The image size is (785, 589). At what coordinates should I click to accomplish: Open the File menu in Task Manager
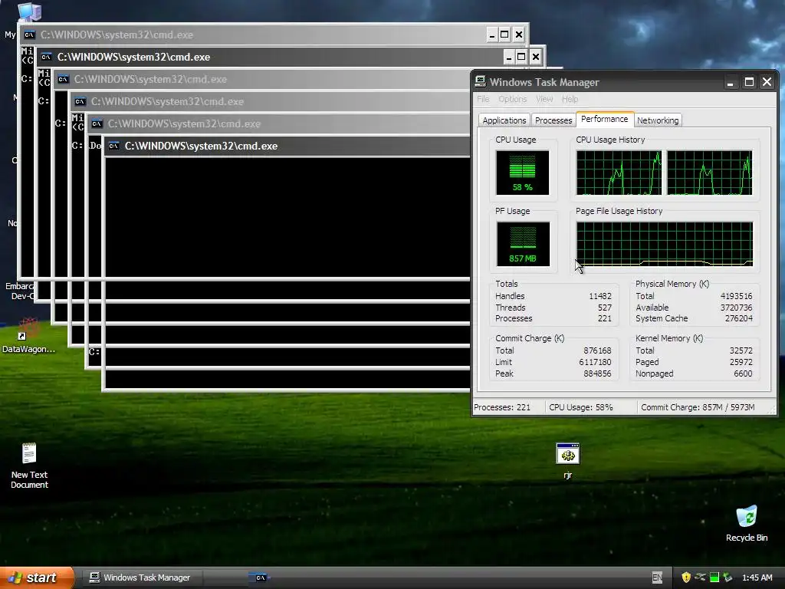483,99
